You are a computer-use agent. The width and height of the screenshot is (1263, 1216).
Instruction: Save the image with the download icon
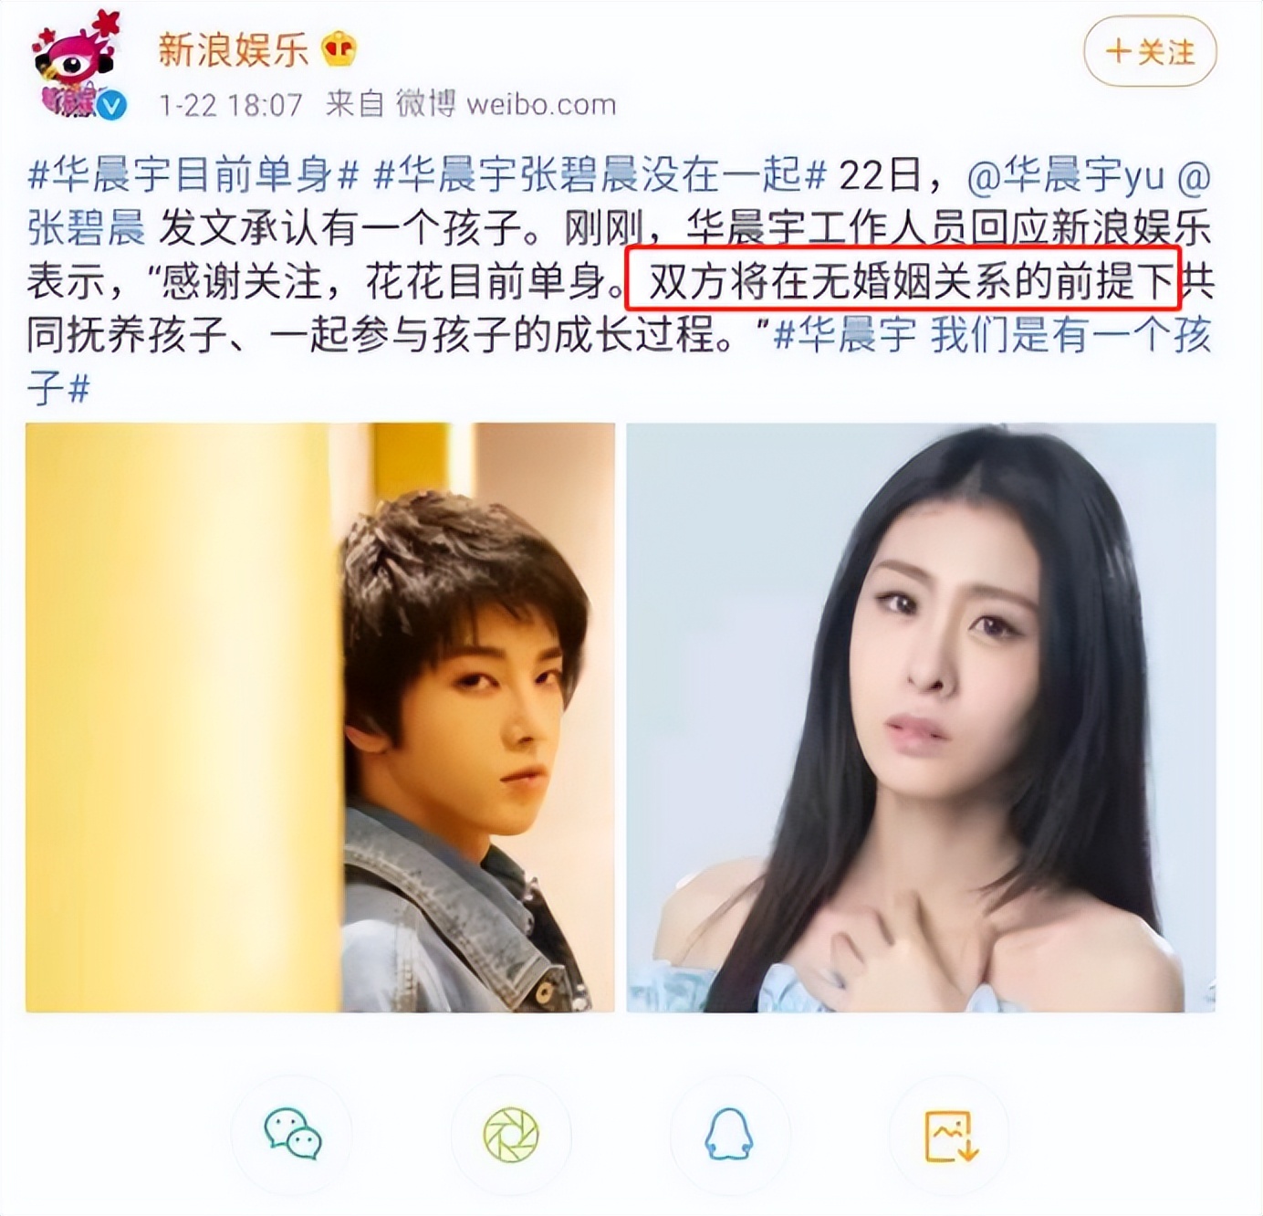click(x=949, y=1135)
